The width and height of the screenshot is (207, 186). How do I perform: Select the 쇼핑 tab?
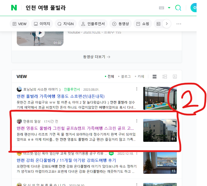tap(143, 24)
